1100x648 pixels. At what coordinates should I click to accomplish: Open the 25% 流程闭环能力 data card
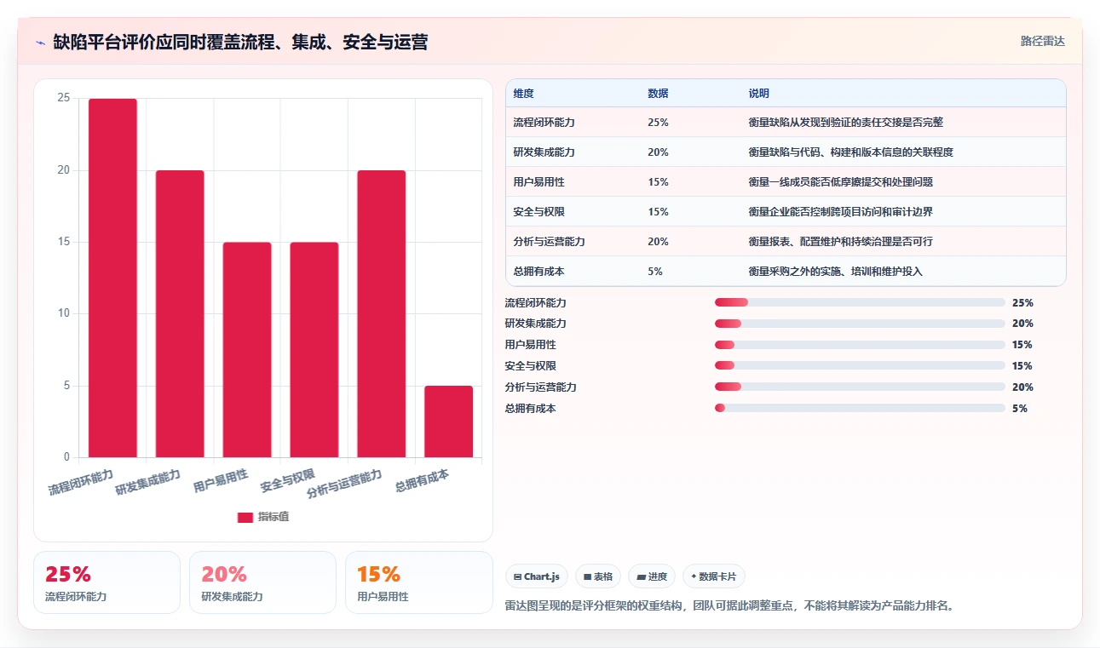click(x=107, y=582)
